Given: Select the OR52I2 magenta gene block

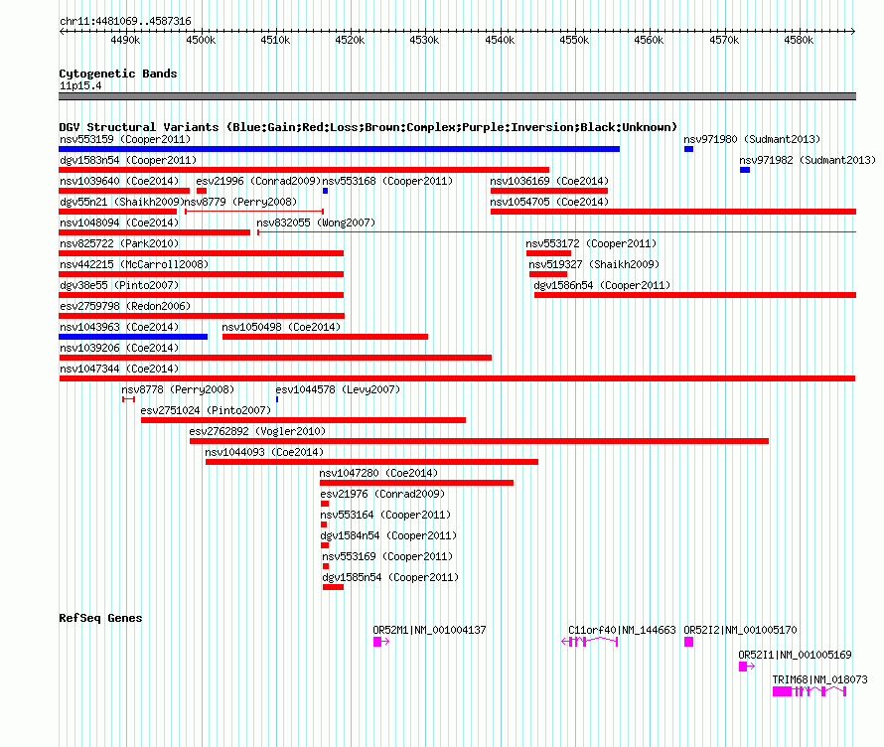Looking at the screenshot, I should coord(688,642).
